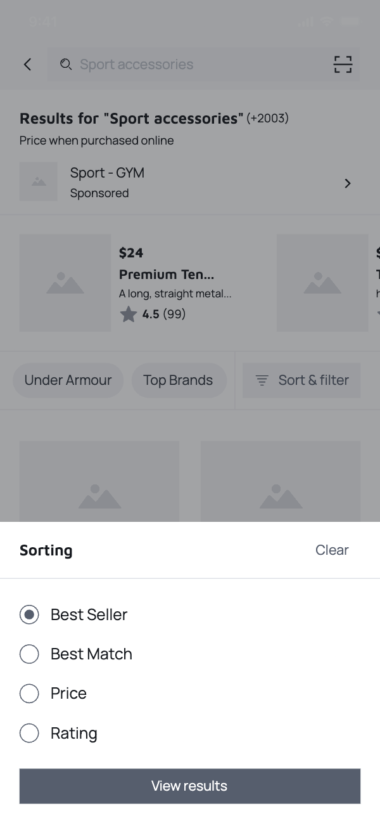Click the Sort & filter lines icon
Screen dimensions: 380x823
[x=262, y=380]
